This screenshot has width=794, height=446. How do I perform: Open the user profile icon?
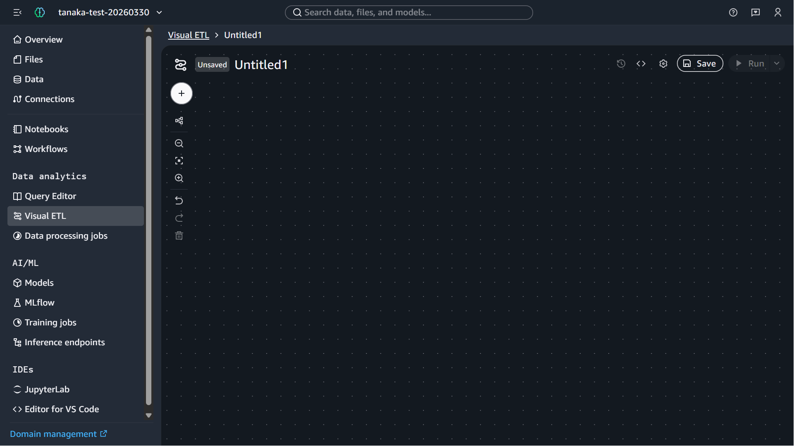pos(778,12)
